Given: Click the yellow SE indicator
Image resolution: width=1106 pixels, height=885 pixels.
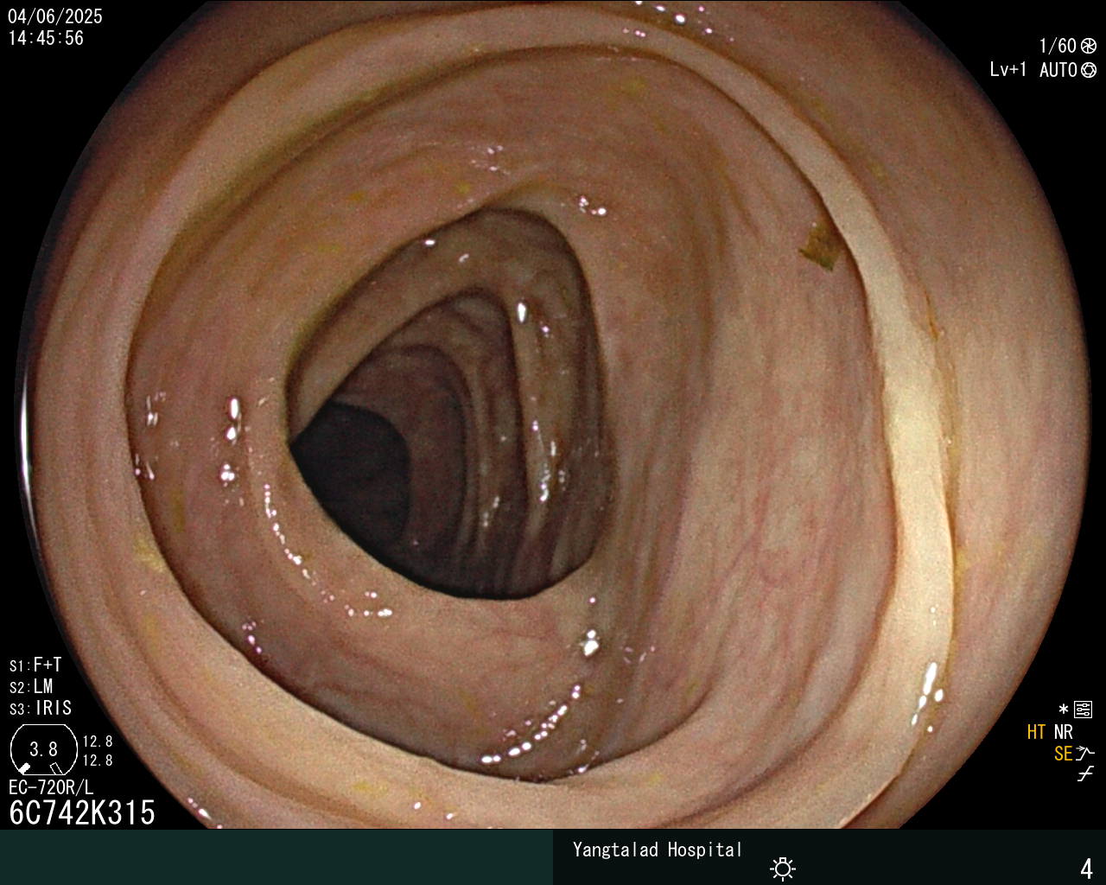Looking at the screenshot, I should pyautogui.click(x=1063, y=754).
